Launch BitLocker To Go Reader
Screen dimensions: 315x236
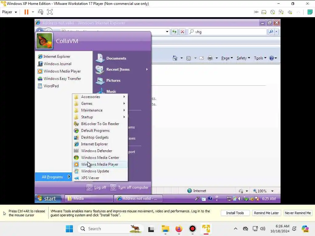(x=100, y=124)
